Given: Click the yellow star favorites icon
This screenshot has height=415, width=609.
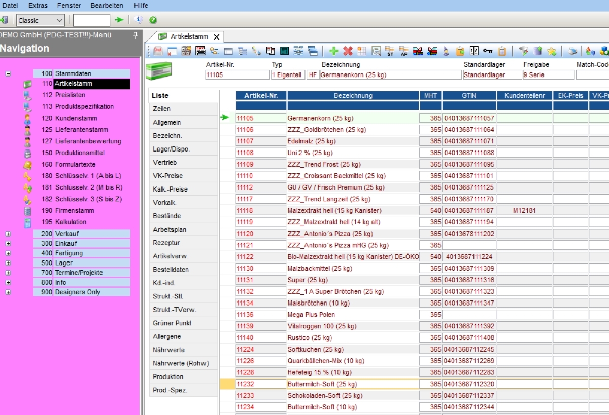Looking at the screenshot, I should click(x=552, y=51).
